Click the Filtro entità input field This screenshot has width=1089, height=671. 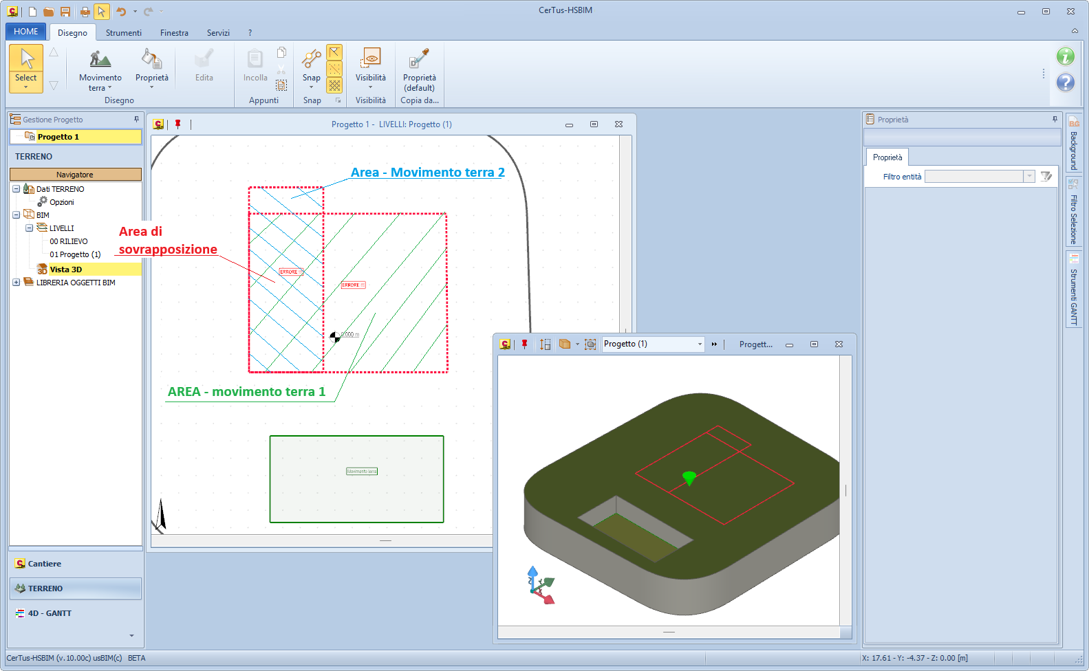point(973,177)
